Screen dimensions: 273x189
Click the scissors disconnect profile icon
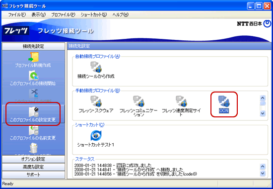(33, 94)
